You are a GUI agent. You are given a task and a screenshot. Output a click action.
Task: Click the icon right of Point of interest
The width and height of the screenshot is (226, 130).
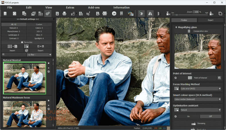point(219,78)
